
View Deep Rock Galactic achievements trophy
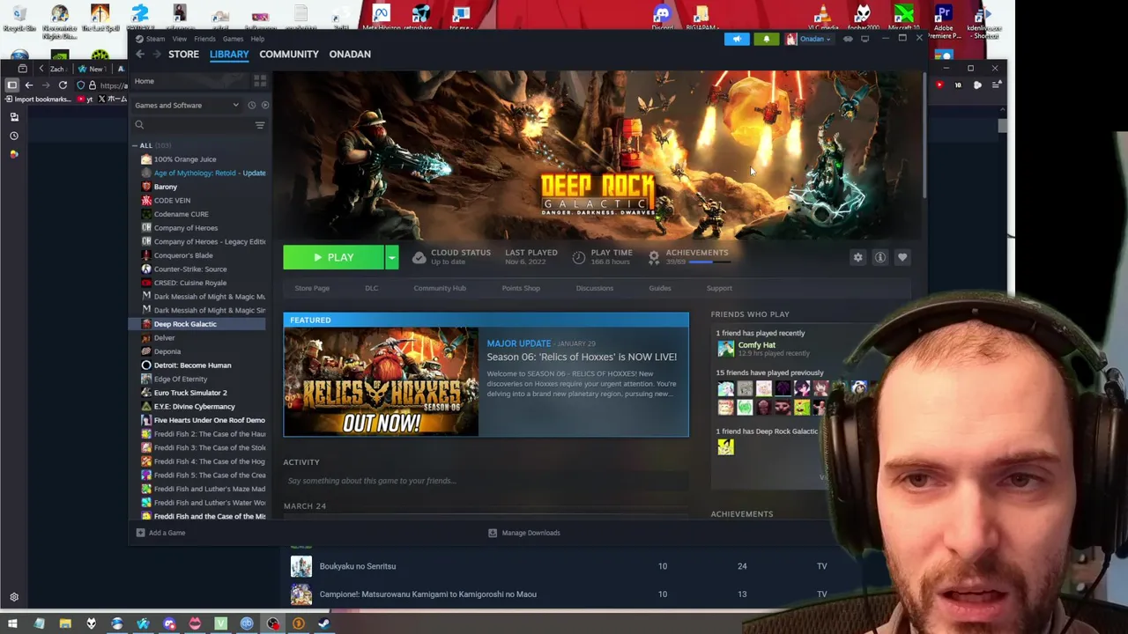pyautogui.click(x=654, y=257)
